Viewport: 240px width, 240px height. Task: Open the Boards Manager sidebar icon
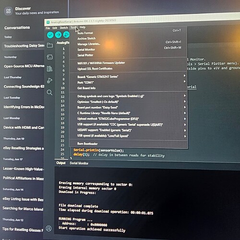tap(50, 57)
